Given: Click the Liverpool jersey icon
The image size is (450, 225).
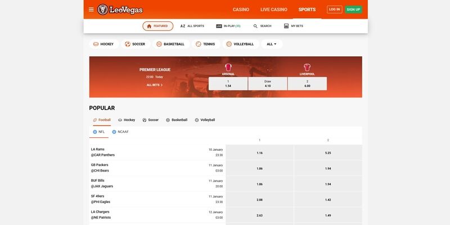Looking at the screenshot, I should (x=307, y=67).
